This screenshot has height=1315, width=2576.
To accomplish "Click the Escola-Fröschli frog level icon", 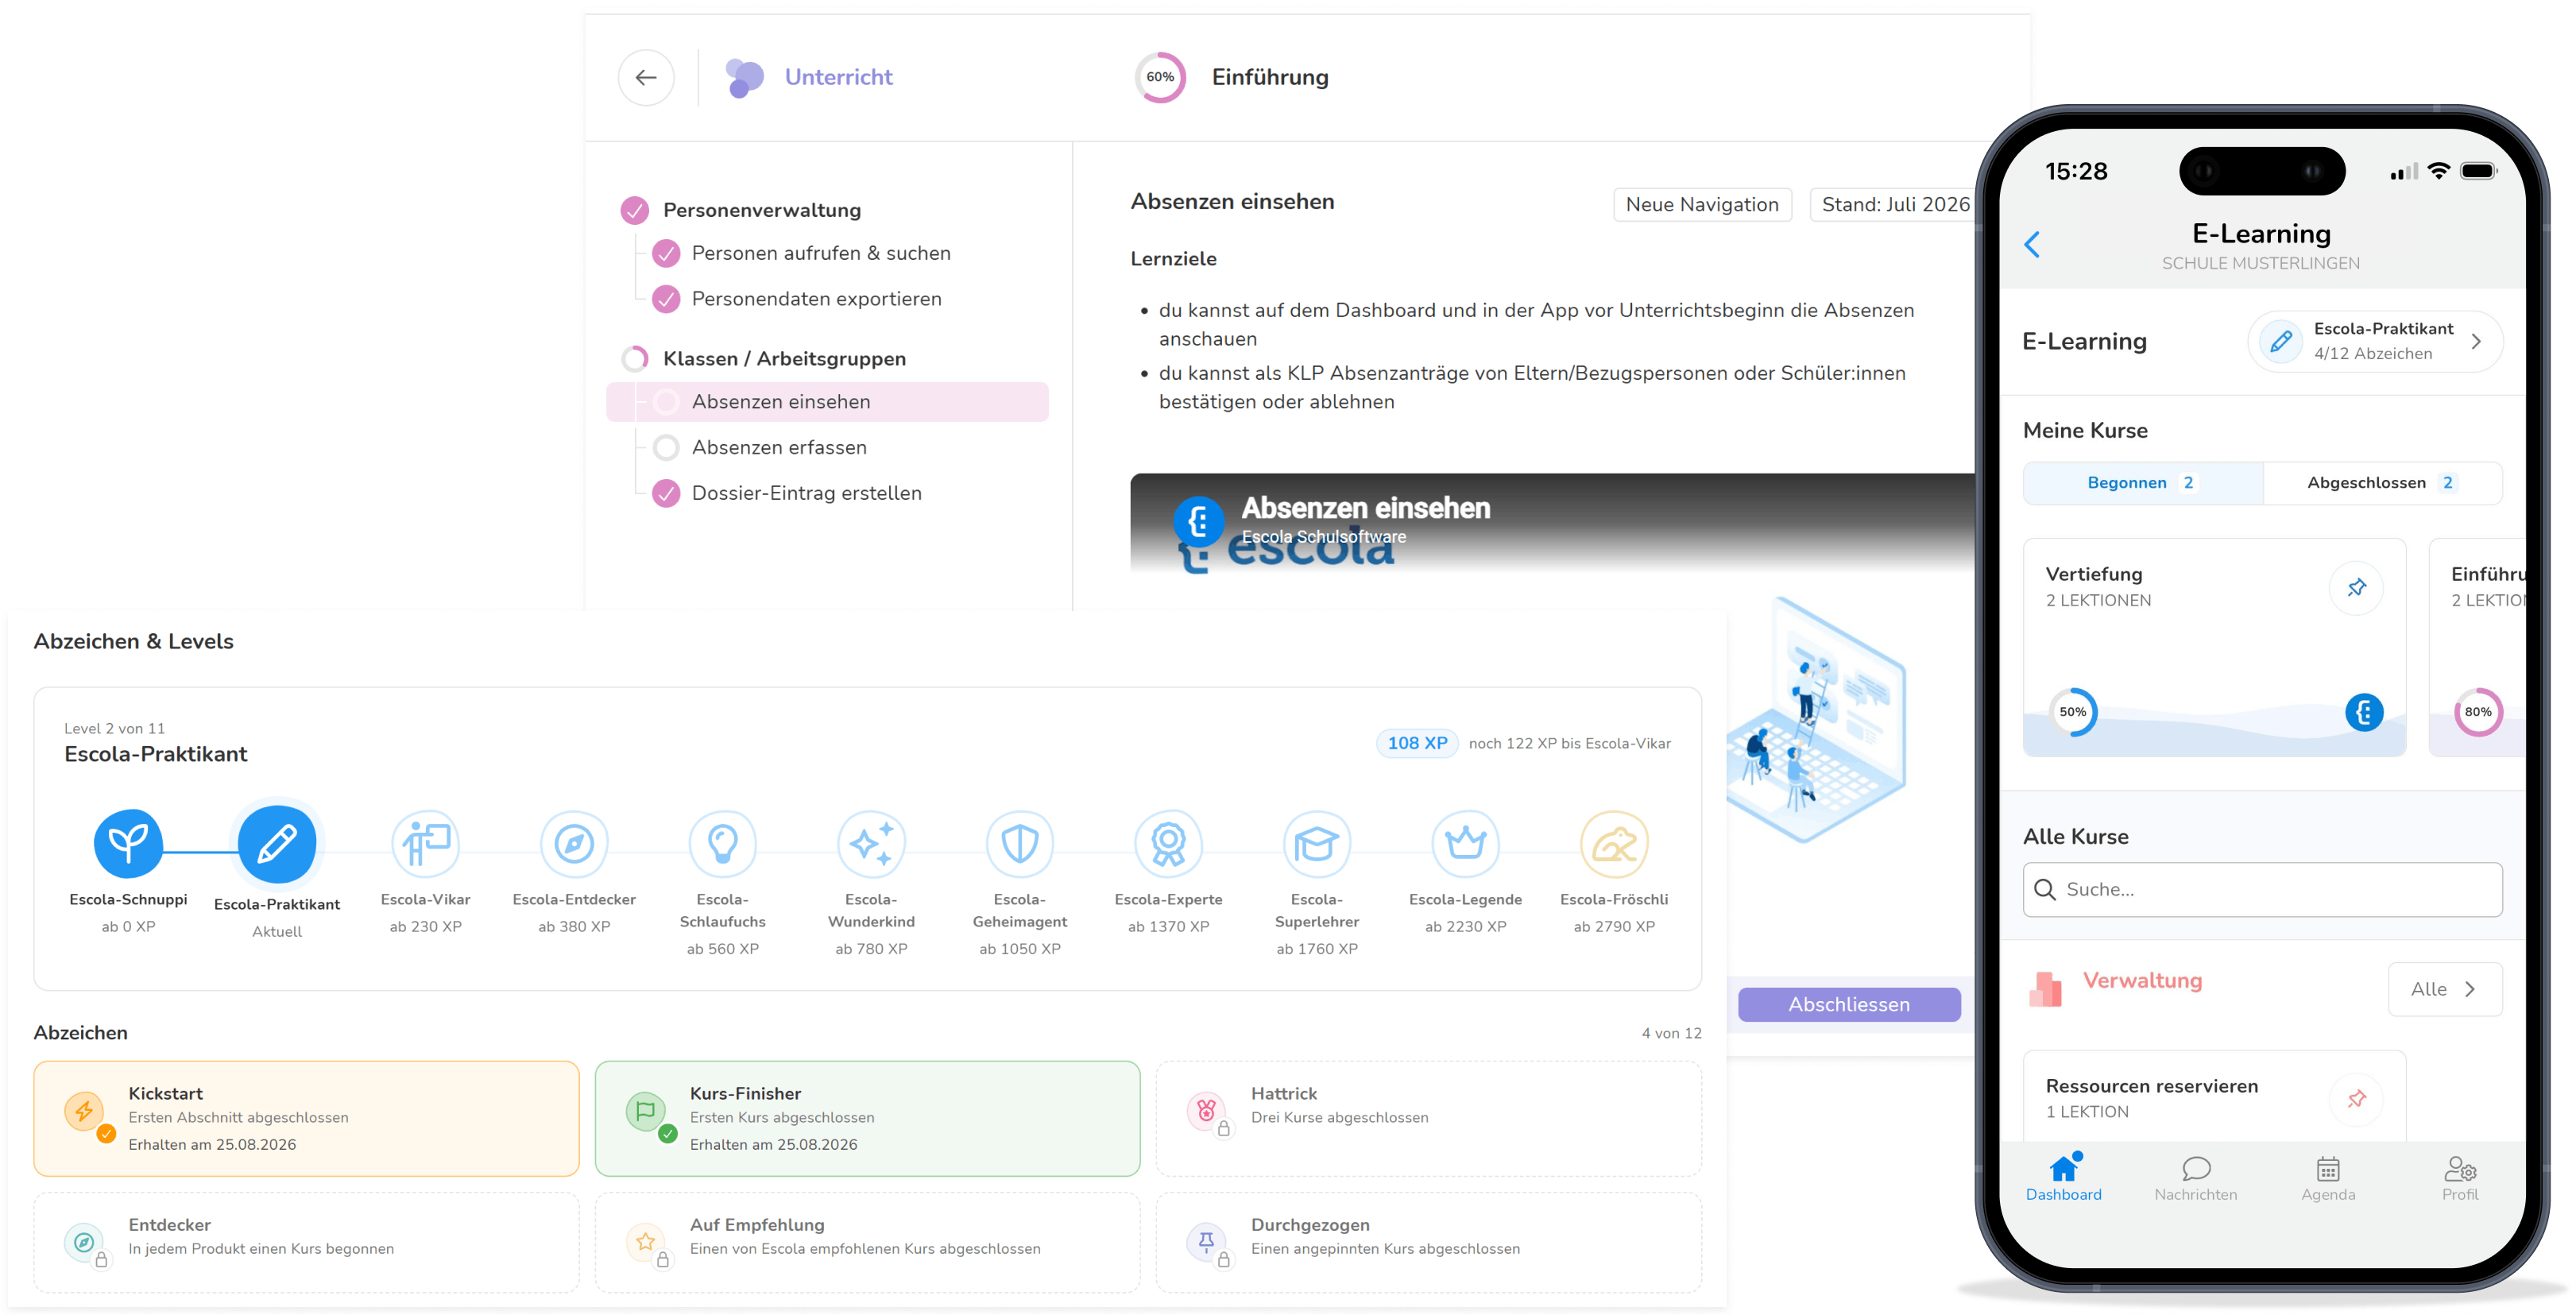I will coord(1614,843).
